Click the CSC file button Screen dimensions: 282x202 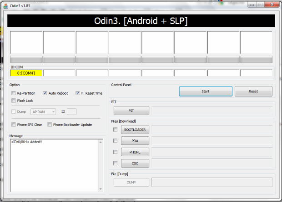(135, 164)
